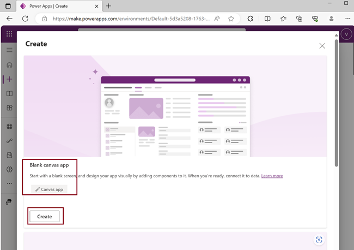The image size is (354, 250).
Task: Close the Create dialog with the X
Action: [322, 46]
